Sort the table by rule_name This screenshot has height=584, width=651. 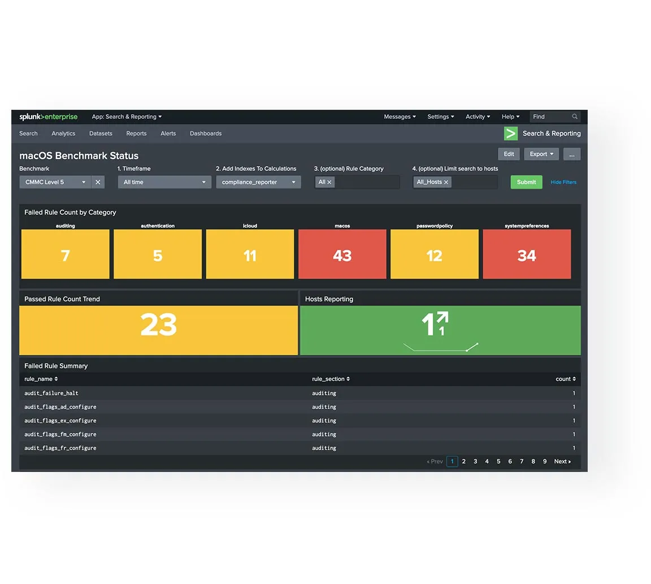pos(41,379)
